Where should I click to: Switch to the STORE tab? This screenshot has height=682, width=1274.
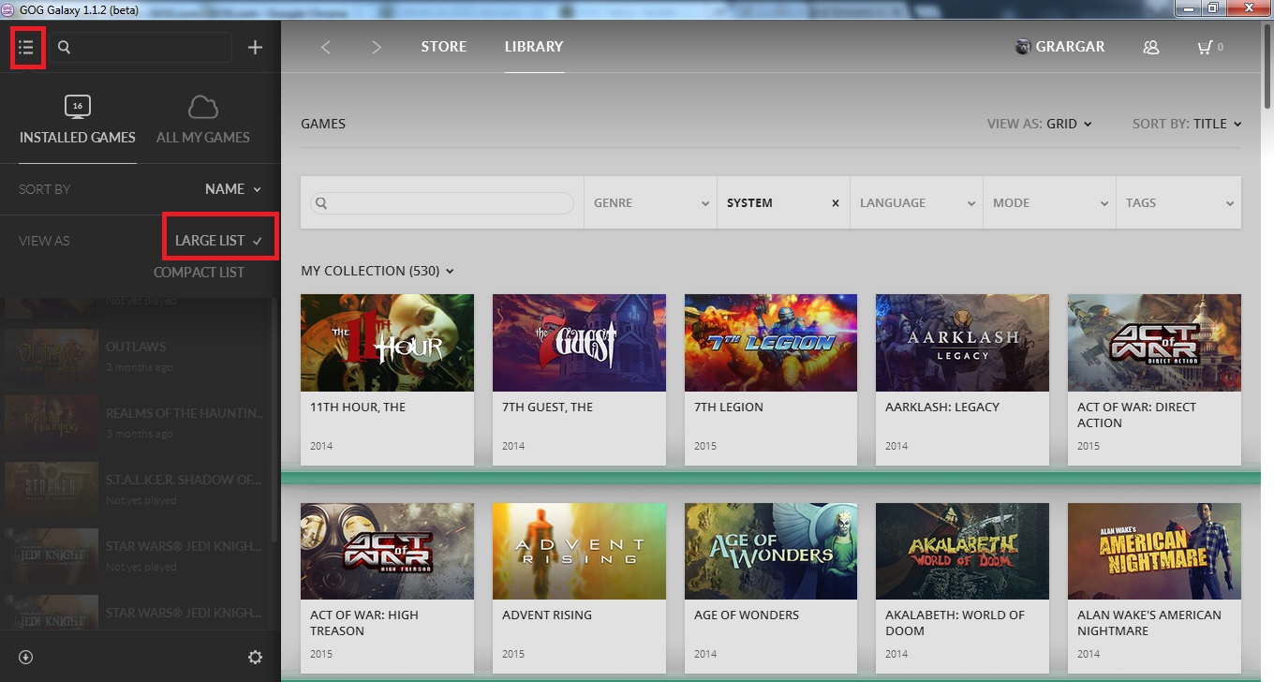coord(444,47)
